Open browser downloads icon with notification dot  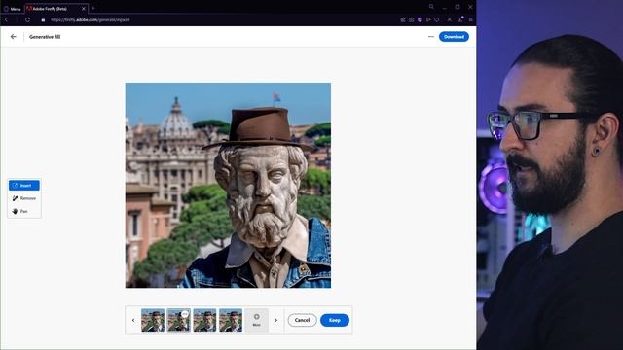click(460, 19)
